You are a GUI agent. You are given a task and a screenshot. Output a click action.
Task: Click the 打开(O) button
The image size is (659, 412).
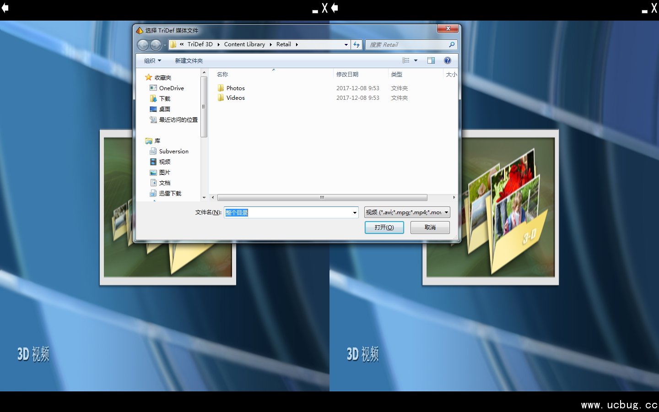(384, 228)
